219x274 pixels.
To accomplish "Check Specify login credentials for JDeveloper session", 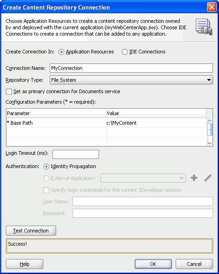I will (46, 190).
